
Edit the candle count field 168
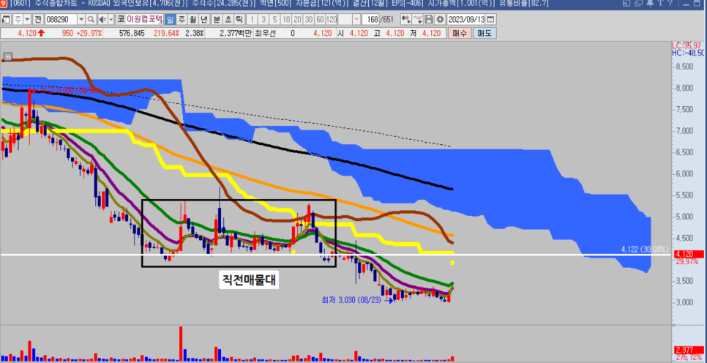click(x=371, y=19)
